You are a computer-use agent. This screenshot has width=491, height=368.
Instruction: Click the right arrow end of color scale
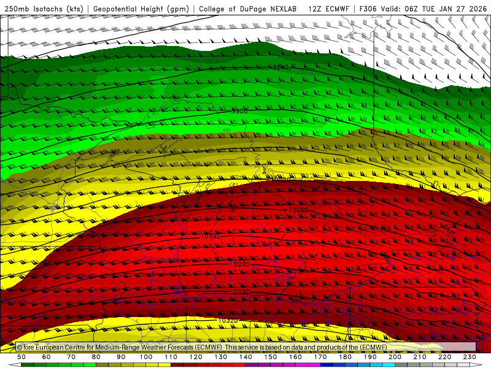pyautogui.click(x=476, y=365)
